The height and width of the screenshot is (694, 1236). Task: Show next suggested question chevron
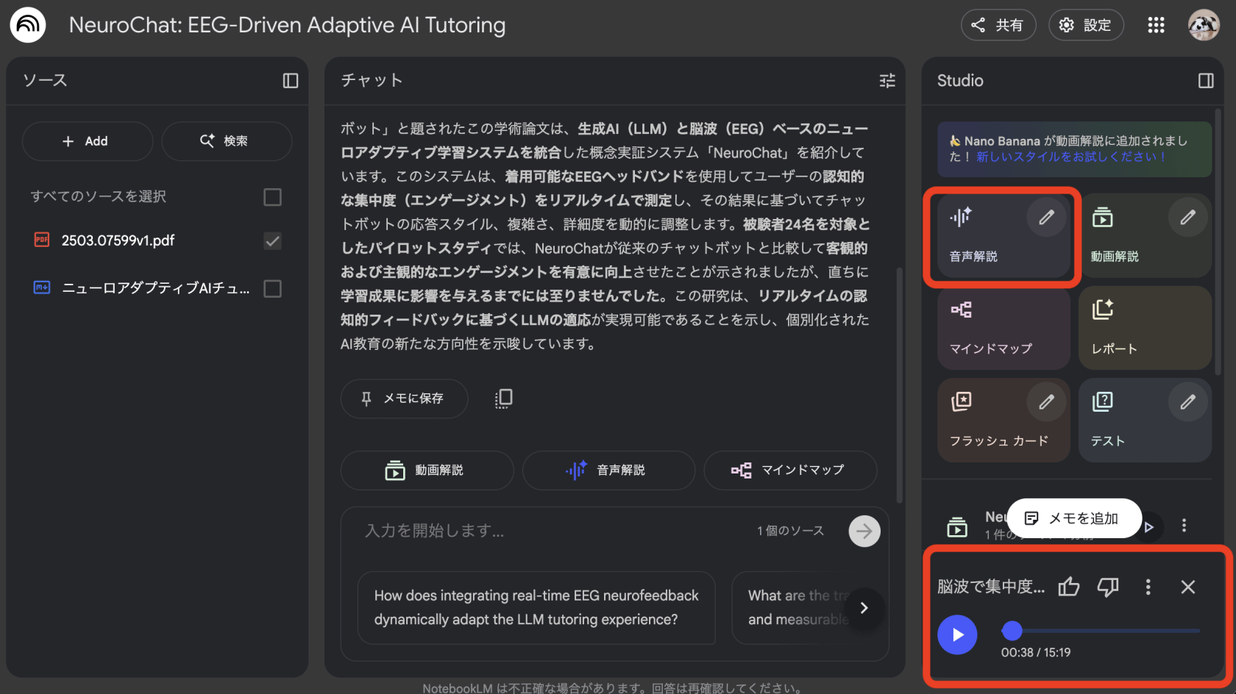tap(864, 608)
